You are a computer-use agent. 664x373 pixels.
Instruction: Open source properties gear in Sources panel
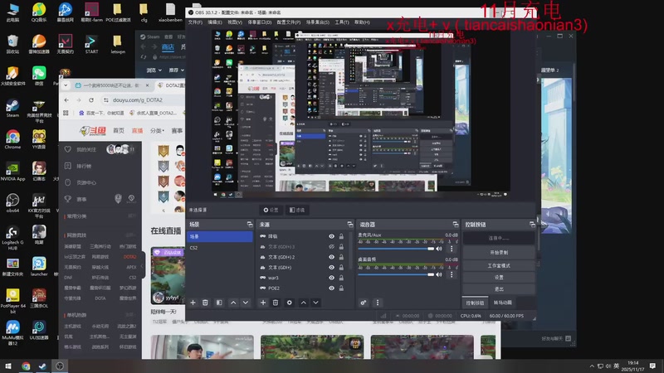[289, 303]
